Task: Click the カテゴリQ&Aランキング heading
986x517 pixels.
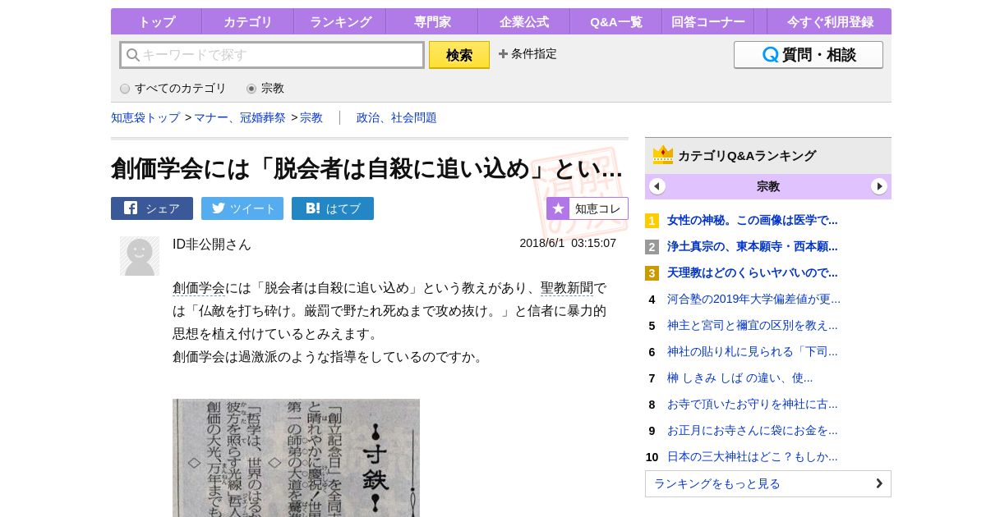Action: click(747, 155)
